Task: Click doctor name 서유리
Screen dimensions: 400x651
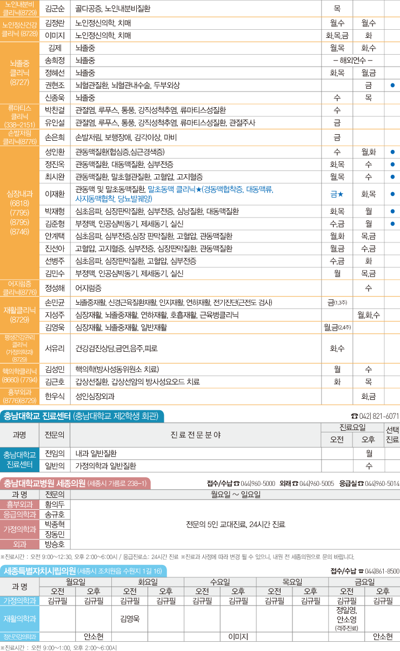Action: click(x=55, y=348)
